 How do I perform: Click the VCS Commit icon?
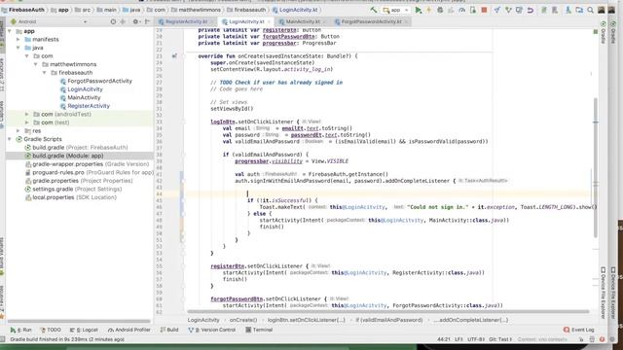(x=508, y=10)
